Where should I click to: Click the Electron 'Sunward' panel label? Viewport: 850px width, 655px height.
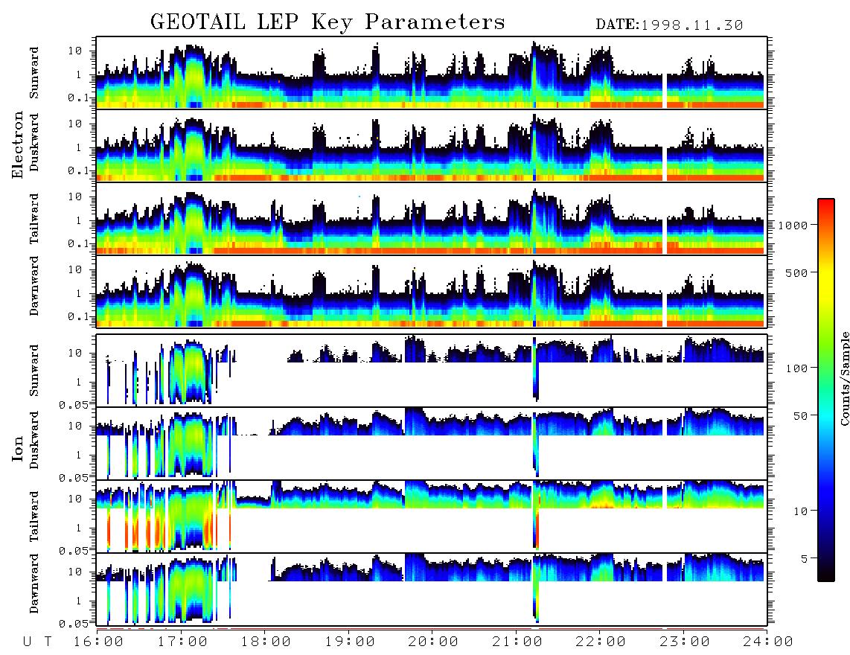pos(34,73)
